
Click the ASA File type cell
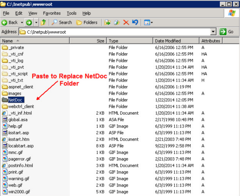(116, 120)
